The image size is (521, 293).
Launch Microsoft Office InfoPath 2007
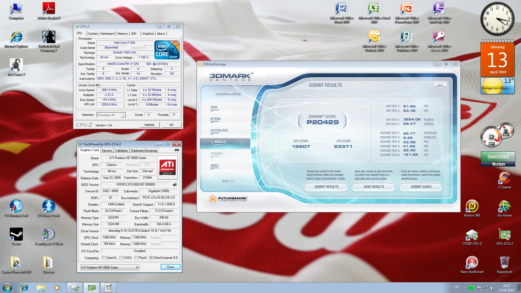(x=440, y=13)
